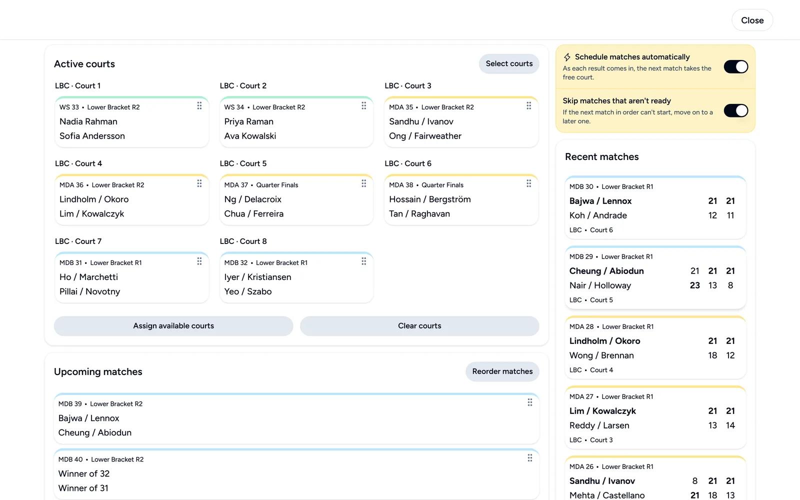Click Ng / Delacroix on Court 5
The height and width of the screenshot is (500, 800).
(253, 199)
